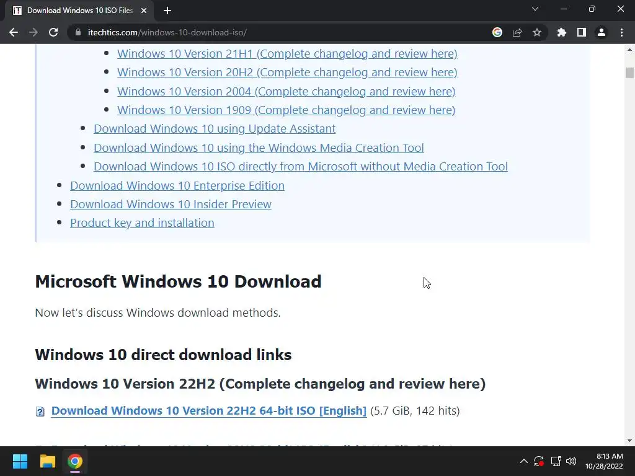This screenshot has height=476, width=635.
Task: Click the (5.7 GiB, 142 hits) text
Action: (x=415, y=410)
